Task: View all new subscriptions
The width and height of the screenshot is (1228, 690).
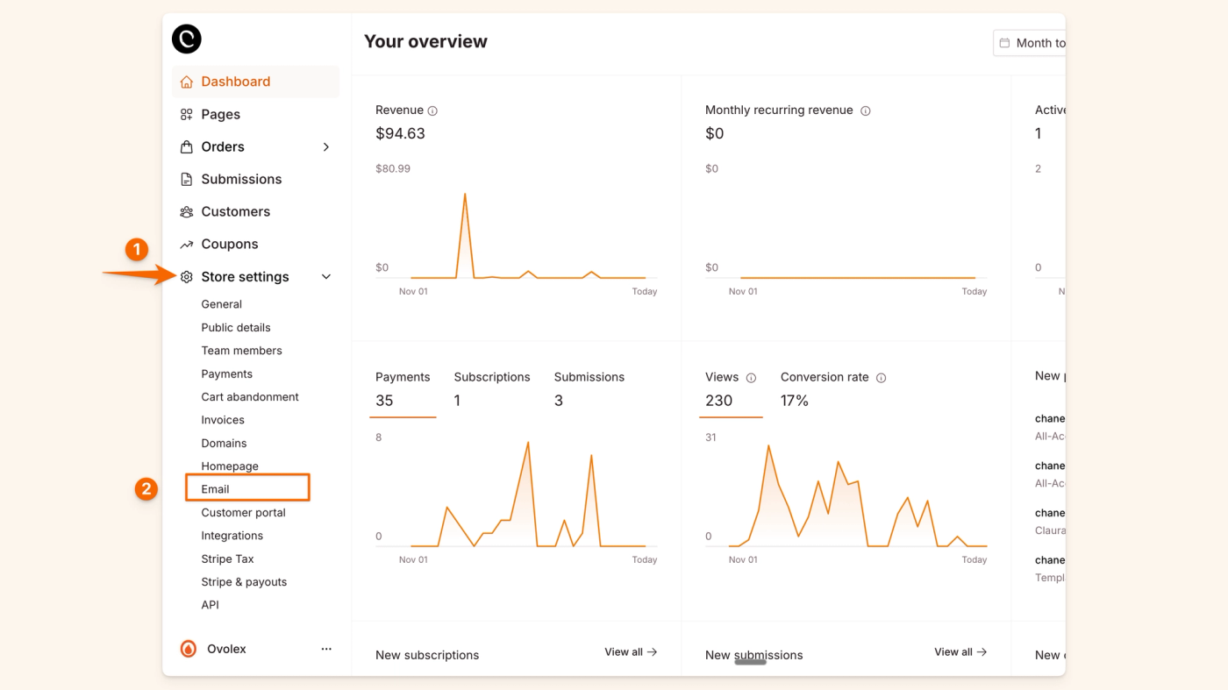Action: pyautogui.click(x=631, y=652)
